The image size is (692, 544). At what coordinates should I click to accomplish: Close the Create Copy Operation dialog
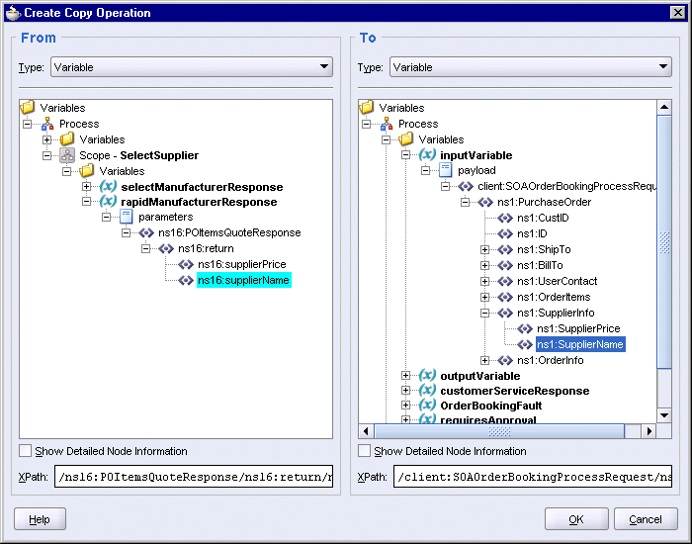[x=677, y=12]
